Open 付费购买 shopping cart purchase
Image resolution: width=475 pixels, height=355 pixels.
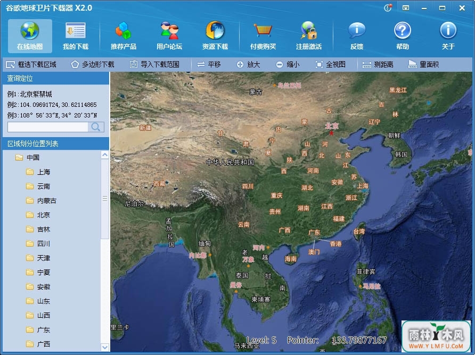click(263, 36)
